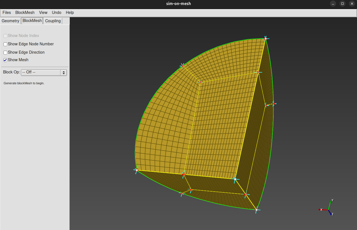Click the red X axis on the orientation triad
This screenshot has height=230, width=357.
click(320, 210)
